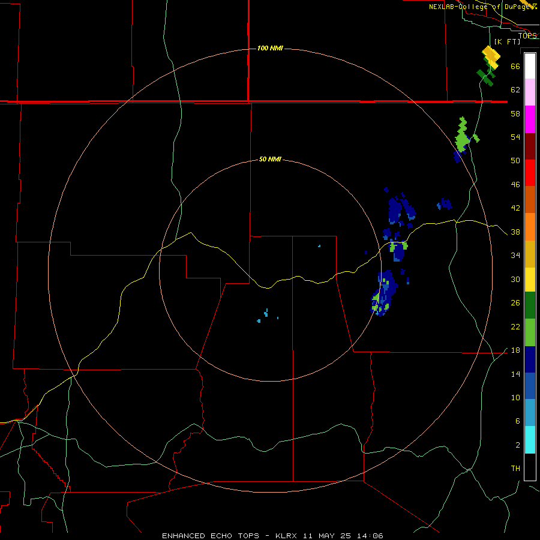Screen dimensions: 540x540
Task: Click the dark green 26 legend band
Action: point(530,305)
